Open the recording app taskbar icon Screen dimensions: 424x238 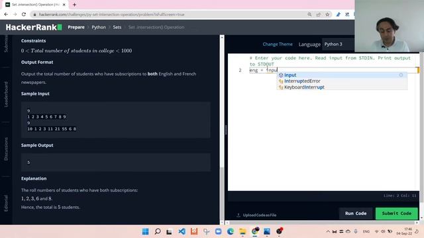click(280, 231)
